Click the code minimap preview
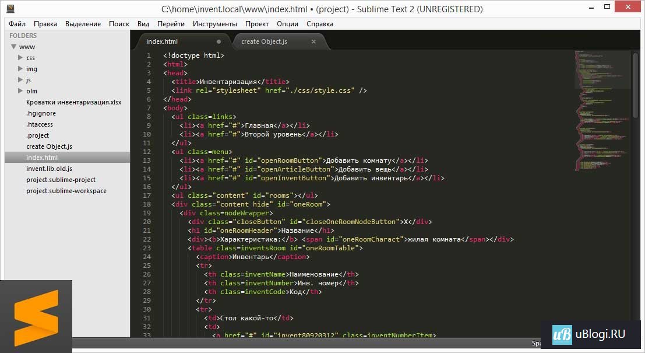The height and width of the screenshot is (353, 645). pos(602,111)
